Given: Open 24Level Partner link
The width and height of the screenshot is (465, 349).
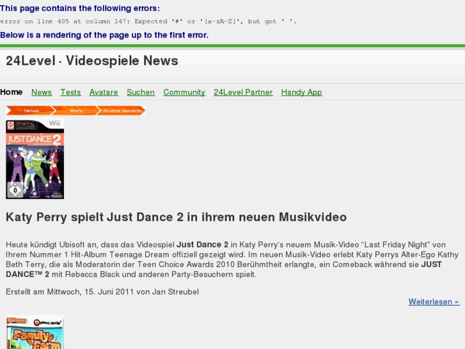Looking at the screenshot, I should point(243,92).
